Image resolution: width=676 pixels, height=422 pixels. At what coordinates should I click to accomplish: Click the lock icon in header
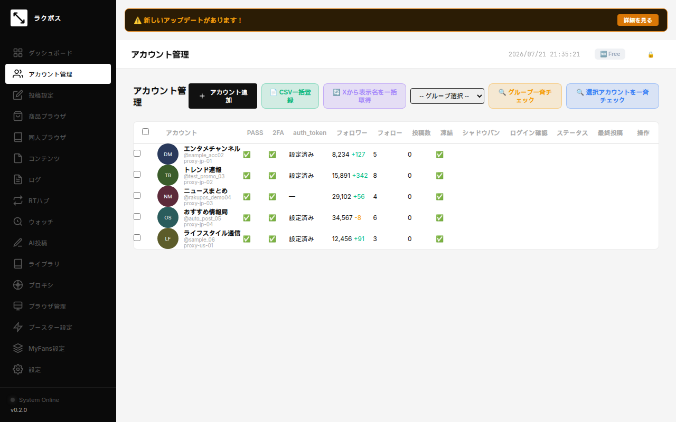point(651,54)
